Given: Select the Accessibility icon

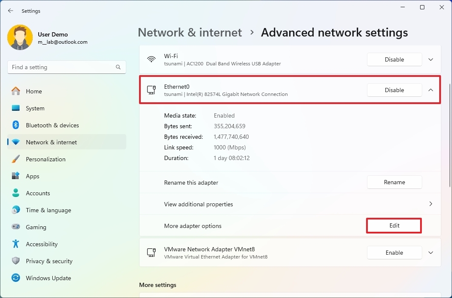Looking at the screenshot, I should tap(15, 244).
